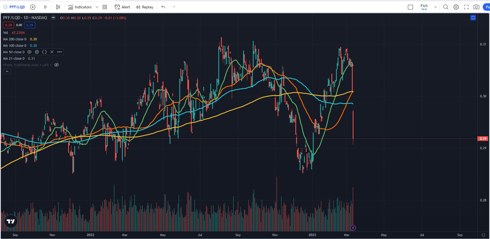Open the layout setup square icon
The image size is (490, 239).
(x=410, y=7)
